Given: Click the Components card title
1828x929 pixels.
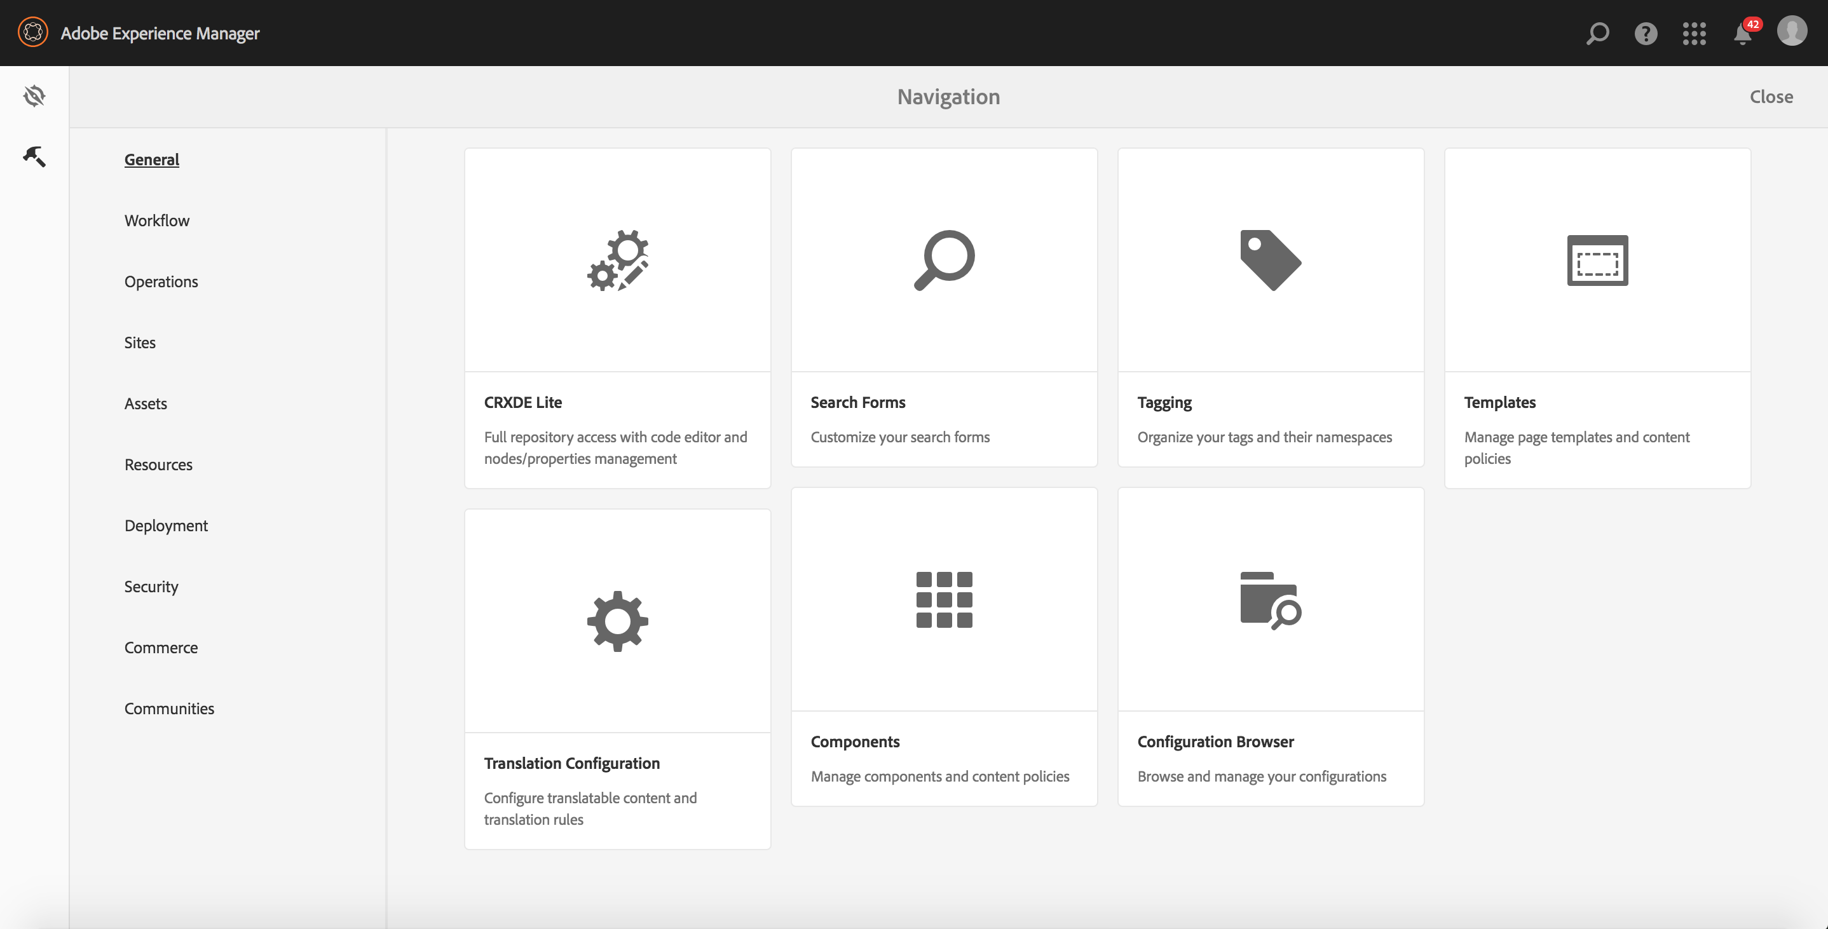Looking at the screenshot, I should pyautogui.click(x=855, y=742).
